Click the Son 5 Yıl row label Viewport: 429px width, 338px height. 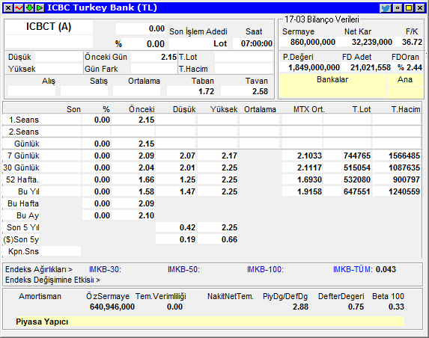(23, 227)
